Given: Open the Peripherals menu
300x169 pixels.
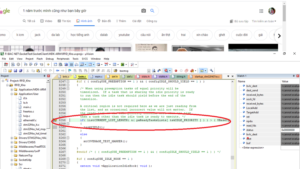Looking at the screenshot, I should click(63, 59).
